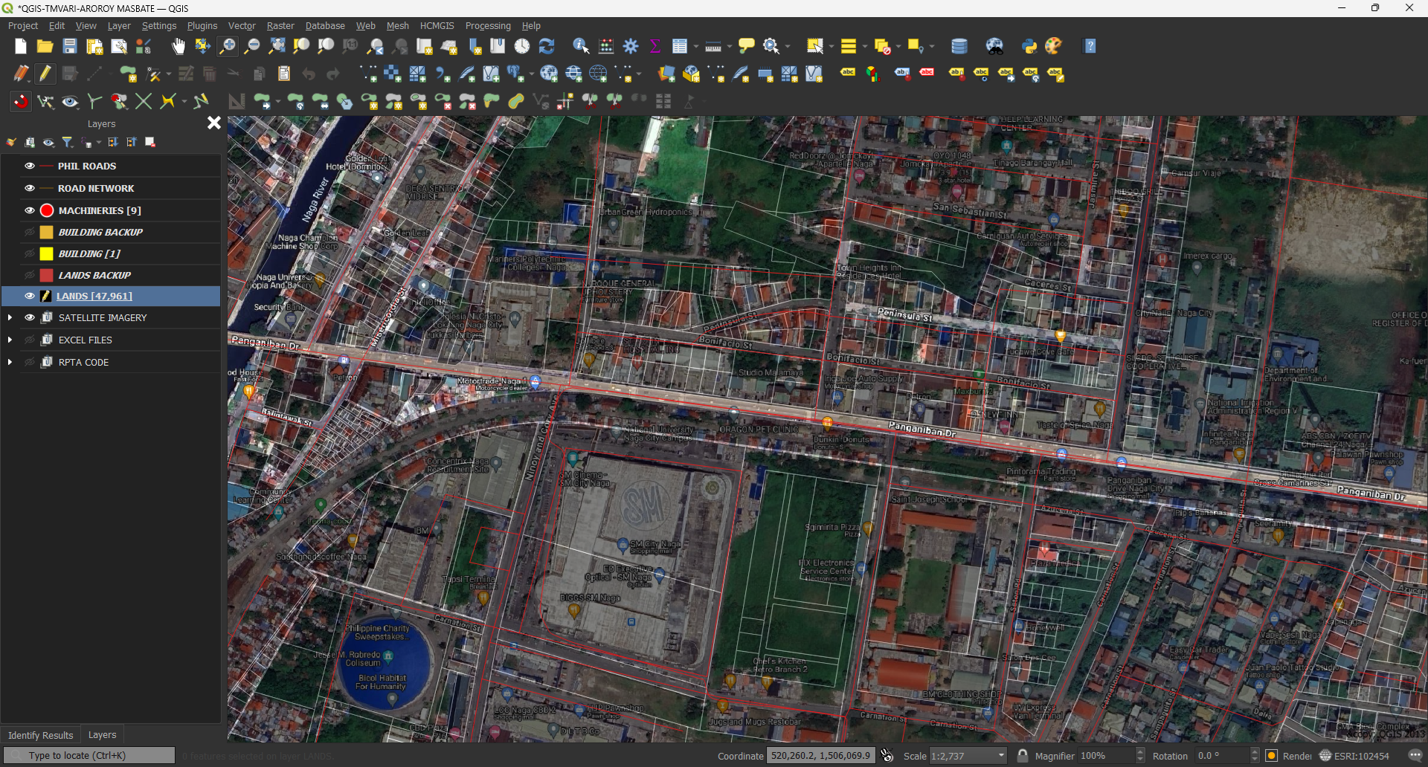Toggle editing with the pencil icon
The height and width of the screenshot is (767, 1428).
pyautogui.click(x=45, y=74)
